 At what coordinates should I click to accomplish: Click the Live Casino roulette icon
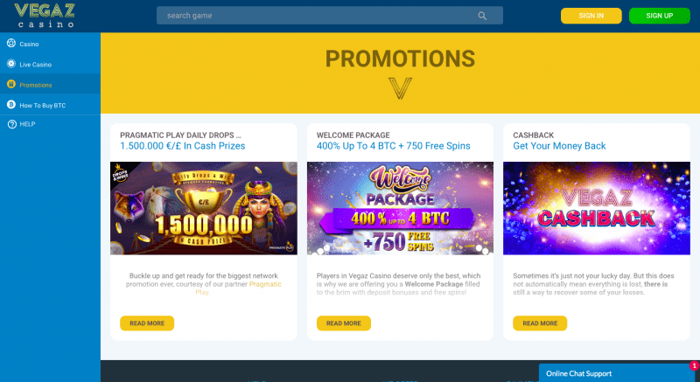11,64
